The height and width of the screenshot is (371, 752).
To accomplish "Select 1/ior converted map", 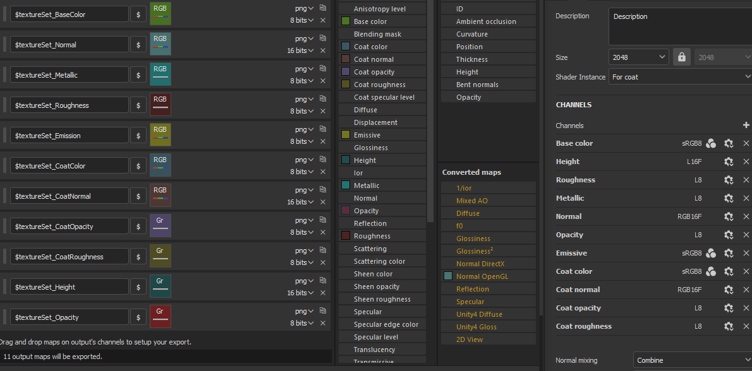I will pyautogui.click(x=488, y=188).
